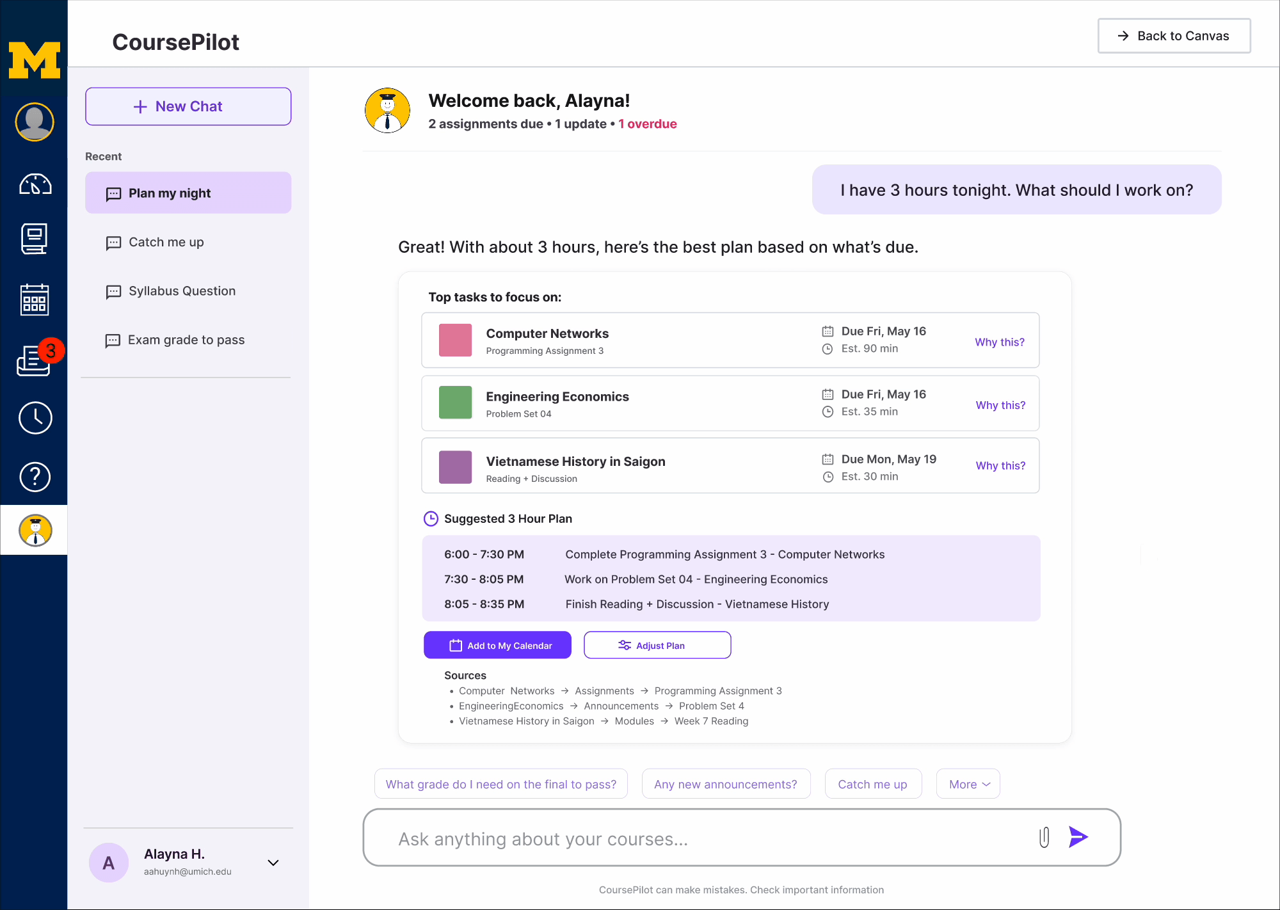Click the pink Computer Networks color swatch
1280x910 pixels.
[x=455, y=340]
